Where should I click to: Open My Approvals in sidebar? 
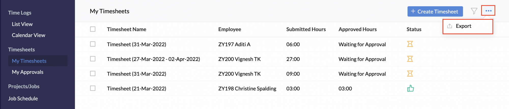(x=27, y=72)
